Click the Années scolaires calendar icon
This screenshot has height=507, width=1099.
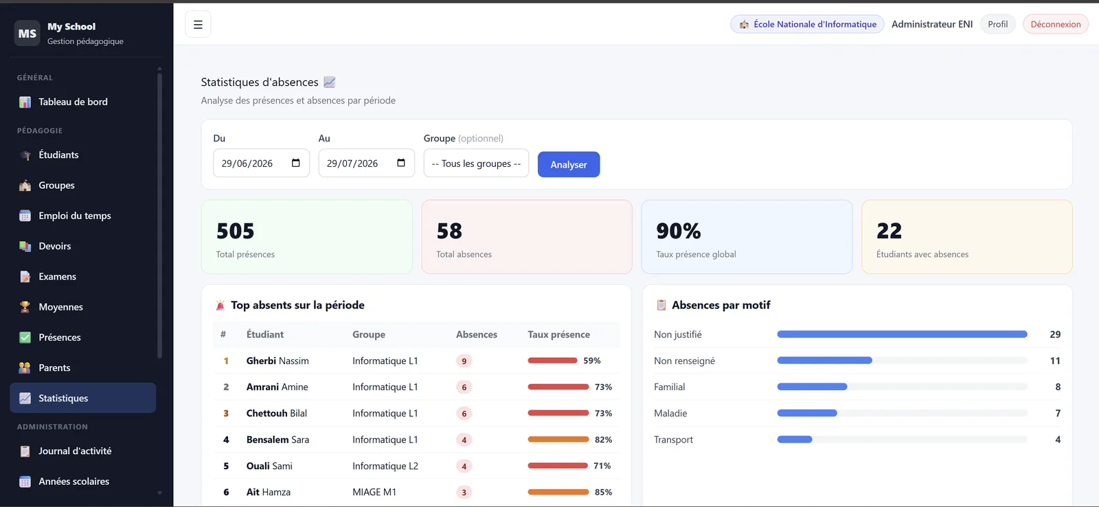(x=25, y=482)
